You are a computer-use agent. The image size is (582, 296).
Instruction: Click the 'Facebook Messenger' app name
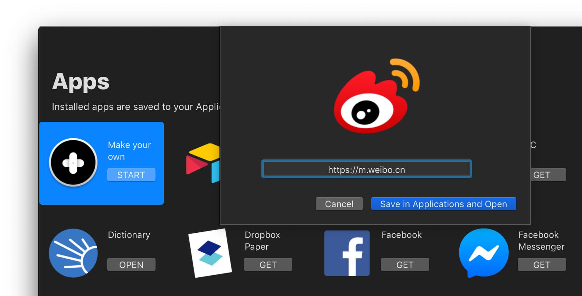point(541,241)
